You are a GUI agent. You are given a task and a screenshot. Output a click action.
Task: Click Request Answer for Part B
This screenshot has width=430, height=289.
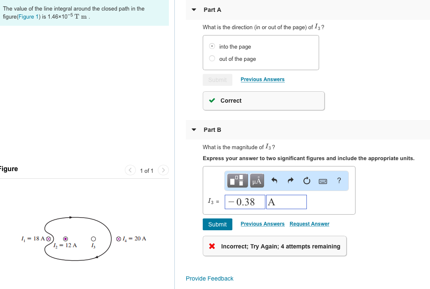point(309,224)
